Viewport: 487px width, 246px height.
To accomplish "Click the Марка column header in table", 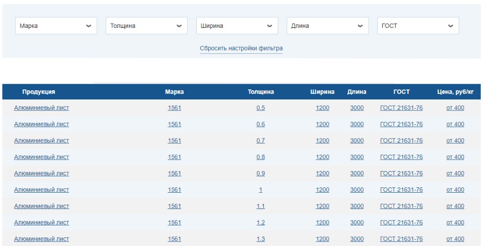I will pyautogui.click(x=174, y=92).
